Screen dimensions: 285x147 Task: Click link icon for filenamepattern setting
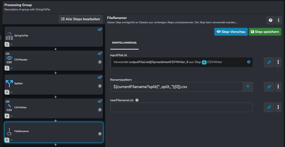coord(269,87)
